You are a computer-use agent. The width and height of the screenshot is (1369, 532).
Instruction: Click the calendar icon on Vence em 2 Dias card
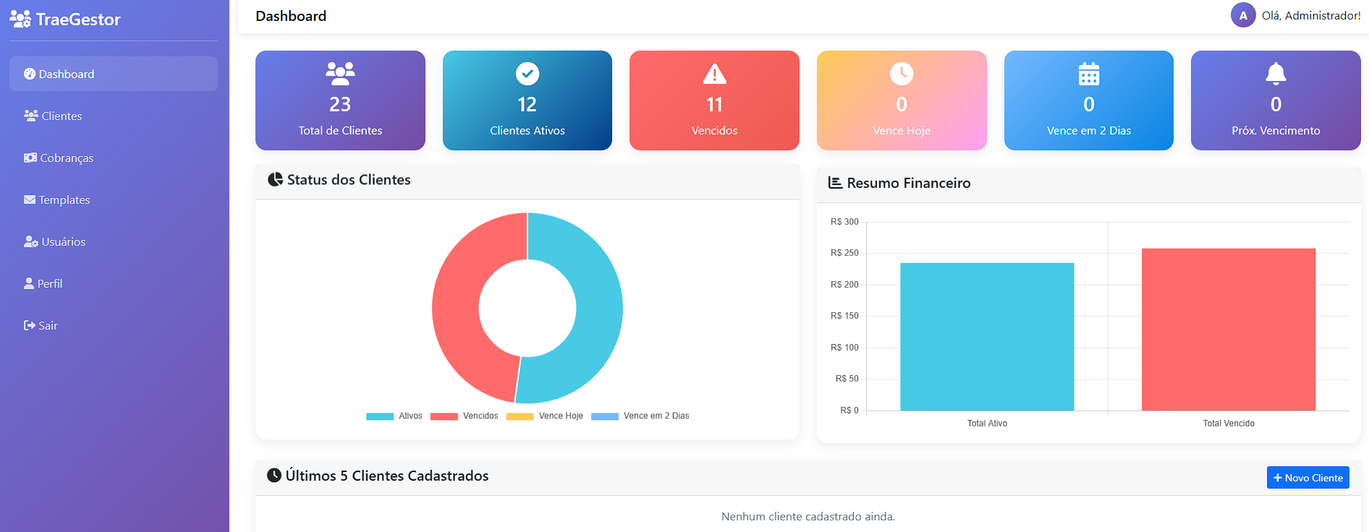[1089, 74]
